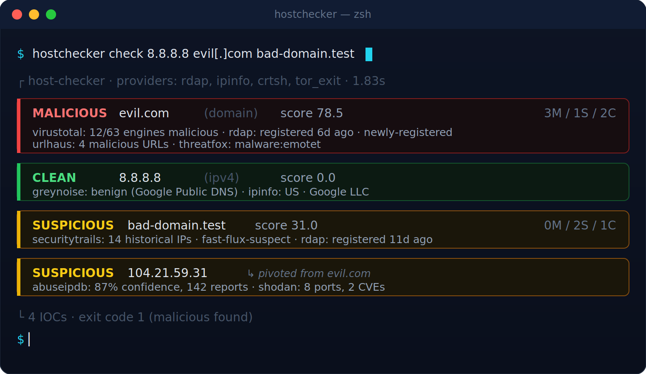646x374 pixels.
Task: Click the cyan block cursor after the command
Action: click(x=369, y=54)
